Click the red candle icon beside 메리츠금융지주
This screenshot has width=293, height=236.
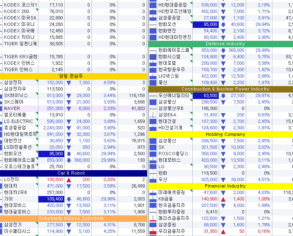coord(153,219)
